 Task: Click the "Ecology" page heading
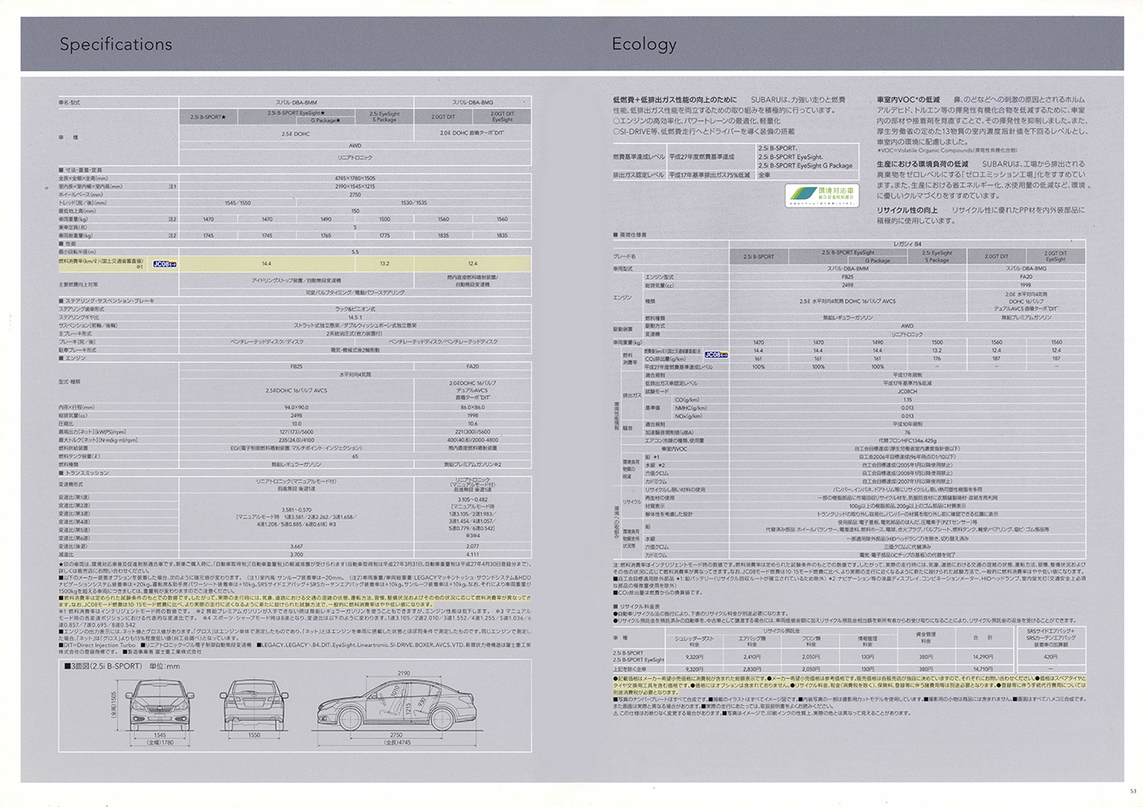644,45
